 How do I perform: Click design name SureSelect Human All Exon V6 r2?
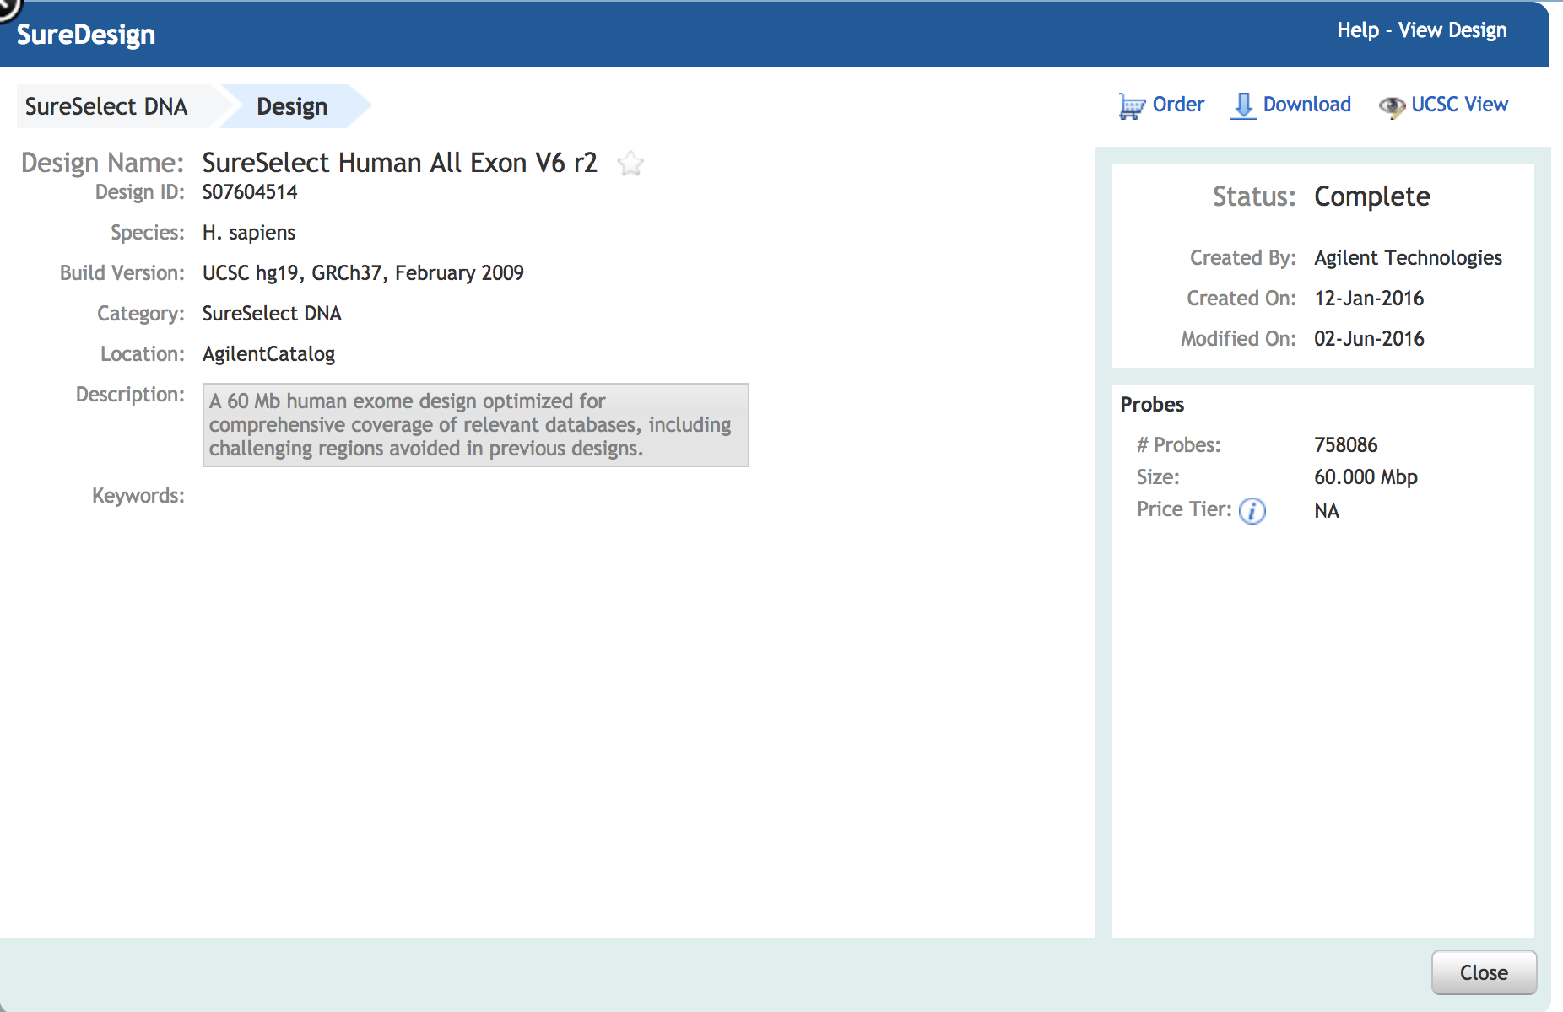[400, 163]
